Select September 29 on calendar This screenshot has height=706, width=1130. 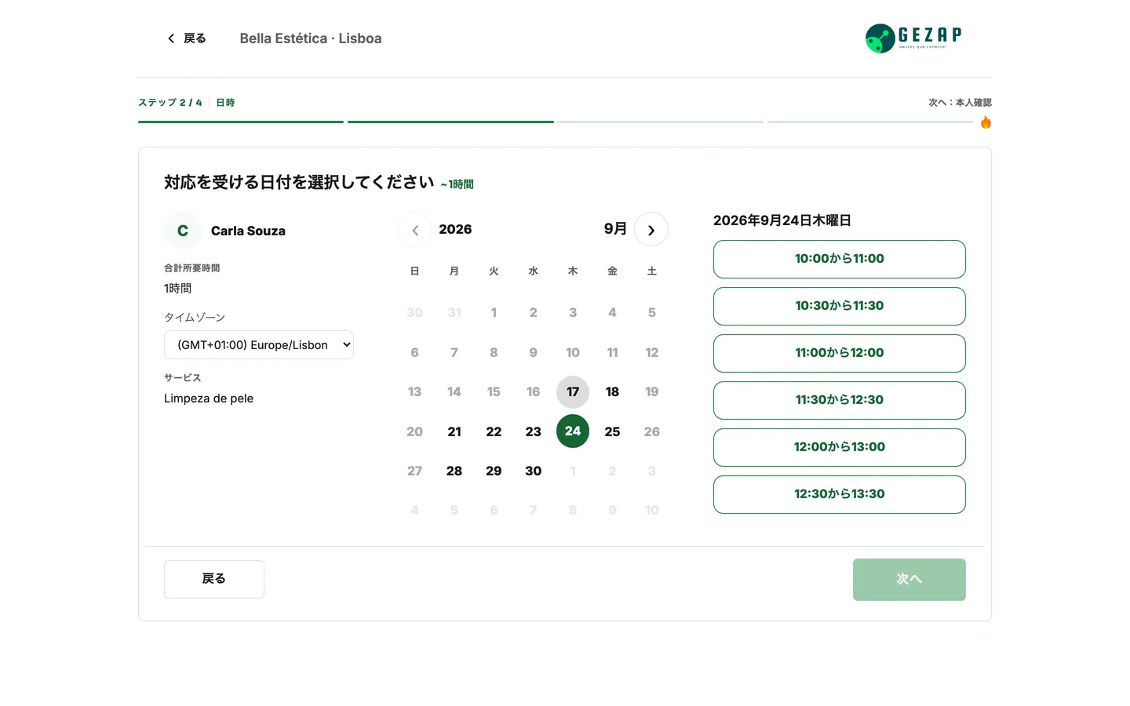pyautogui.click(x=494, y=471)
